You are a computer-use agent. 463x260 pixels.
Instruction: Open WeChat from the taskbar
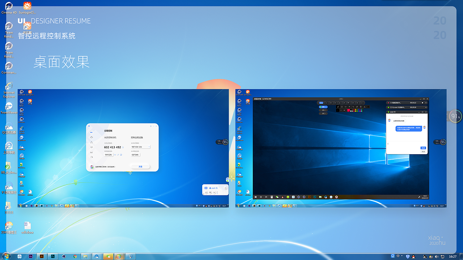pos(108,256)
